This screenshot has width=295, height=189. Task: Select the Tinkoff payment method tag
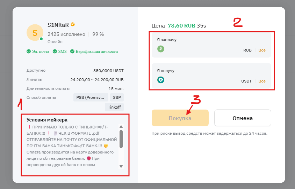click(x=114, y=107)
